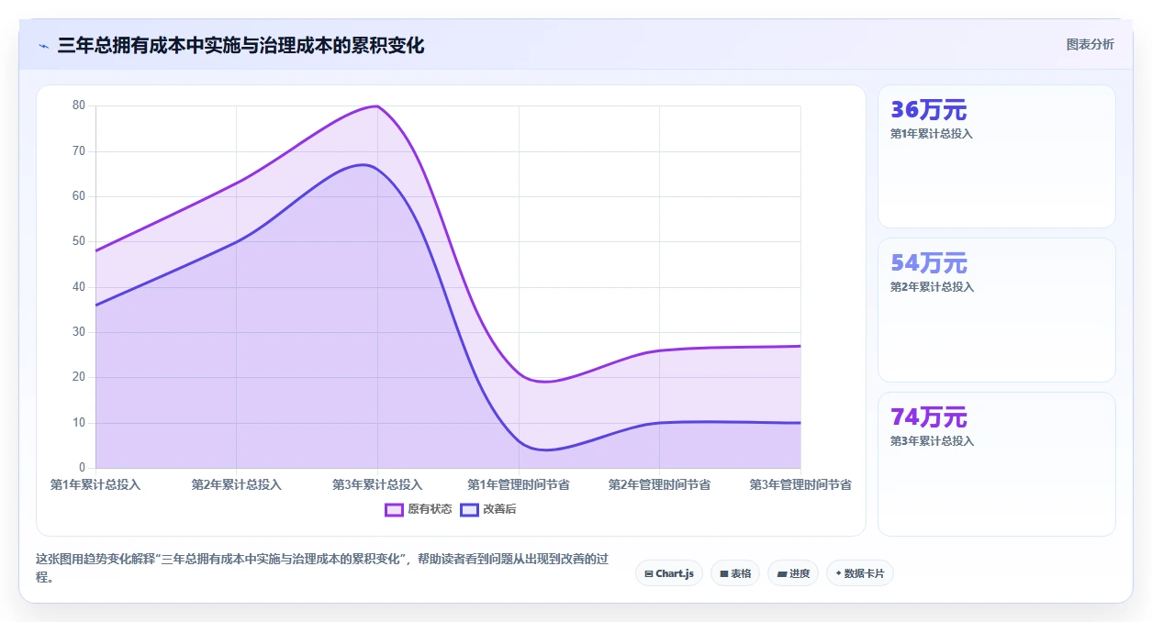Click the icon inside 进度 tag
Viewport: 1152px width, 622px height.
point(781,574)
